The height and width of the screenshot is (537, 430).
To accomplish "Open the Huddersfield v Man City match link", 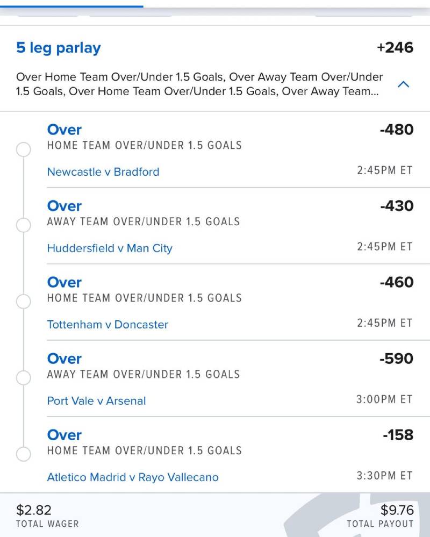I will pyautogui.click(x=110, y=248).
